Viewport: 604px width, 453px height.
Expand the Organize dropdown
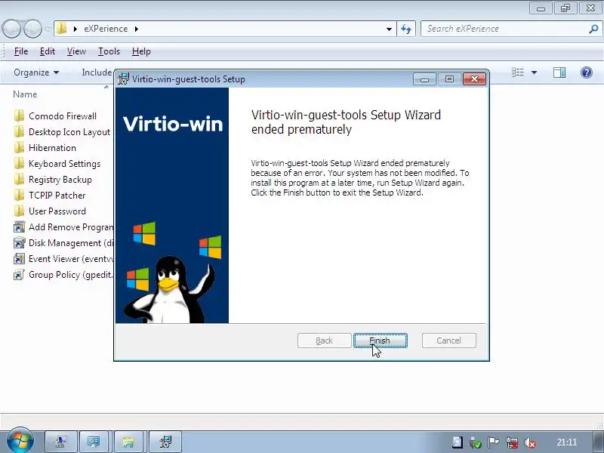tap(36, 72)
